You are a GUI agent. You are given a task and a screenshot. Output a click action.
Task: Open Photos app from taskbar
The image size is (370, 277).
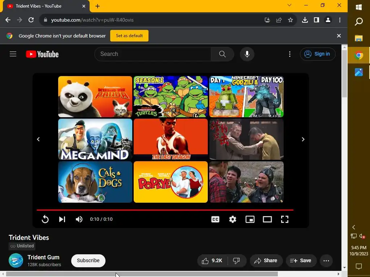[x=359, y=72]
